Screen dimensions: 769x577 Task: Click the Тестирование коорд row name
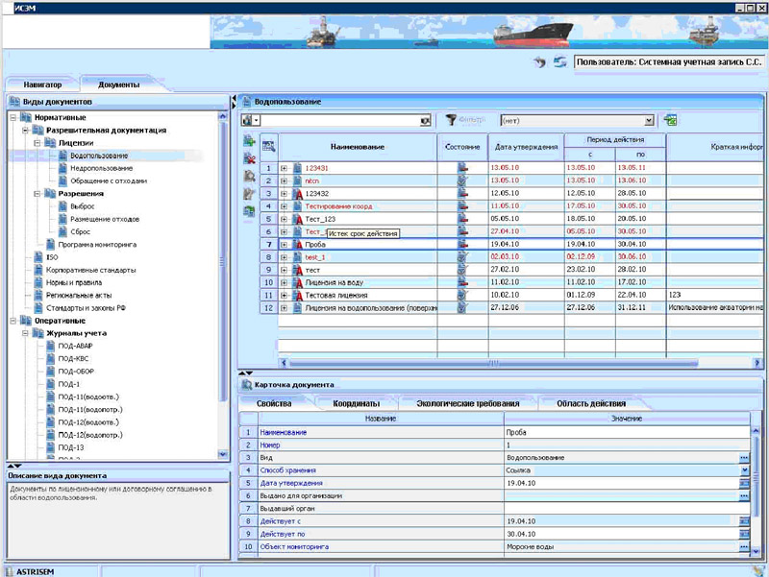(338, 206)
